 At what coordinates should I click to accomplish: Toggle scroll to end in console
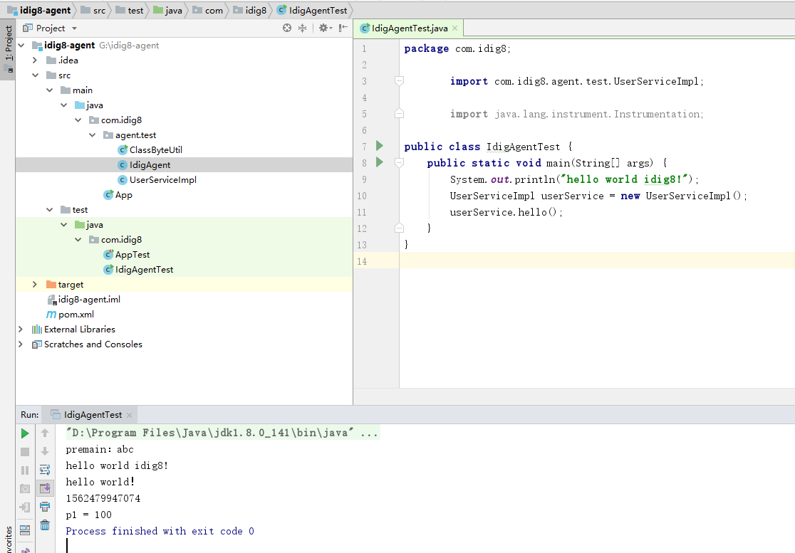coord(45,488)
